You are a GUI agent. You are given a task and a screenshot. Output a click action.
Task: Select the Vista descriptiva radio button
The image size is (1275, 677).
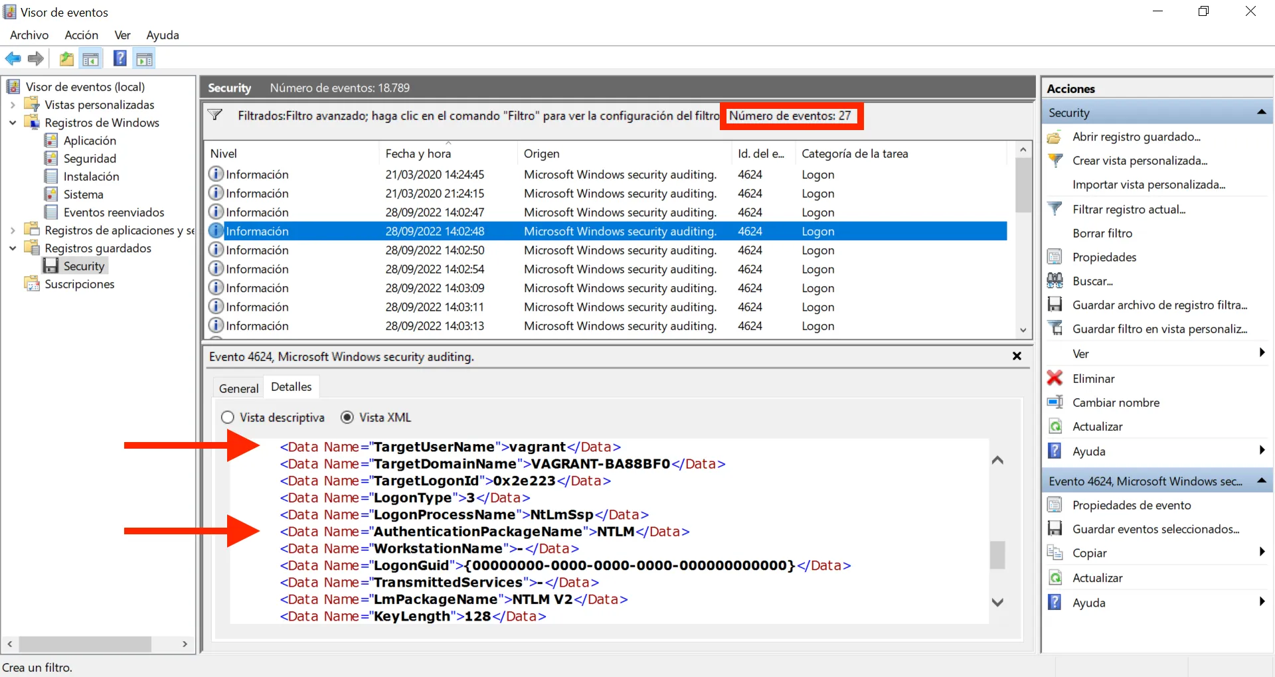coord(228,417)
